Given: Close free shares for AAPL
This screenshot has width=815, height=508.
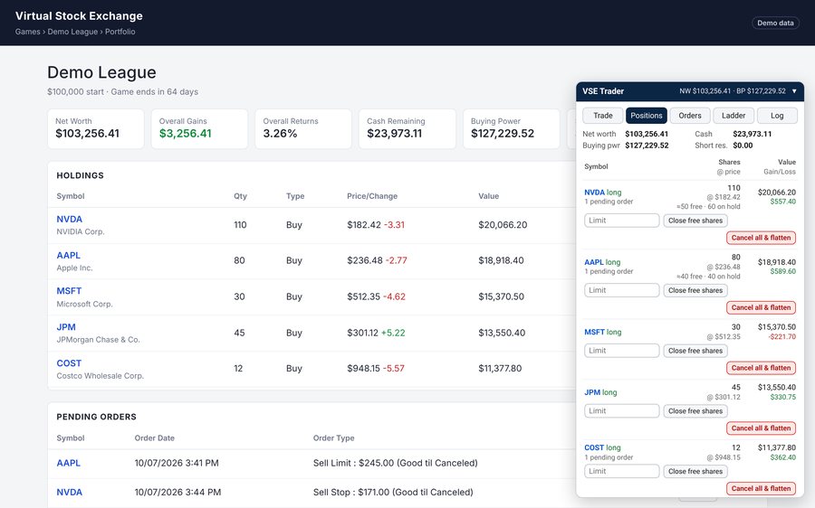Looking at the screenshot, I should 695,290.
